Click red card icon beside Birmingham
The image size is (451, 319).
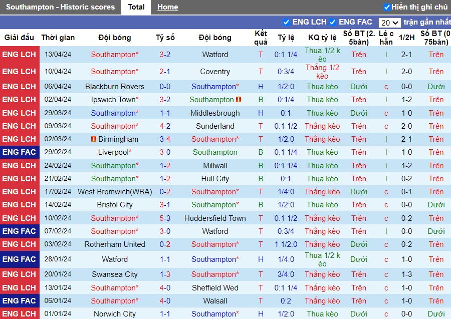(x=94, y=139)
